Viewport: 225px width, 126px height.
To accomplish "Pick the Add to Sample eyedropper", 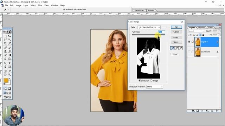I will [176, 48].
